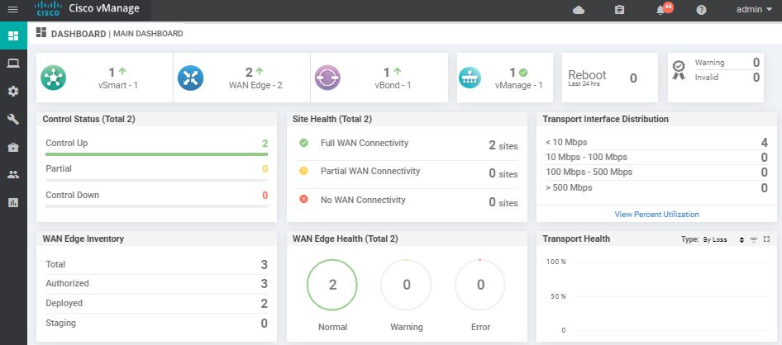Click the Control Up value 2
Viewport: 782px width, 345px height.
click(265, 144)
